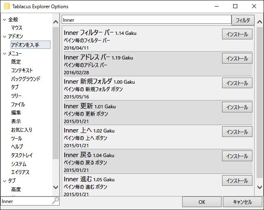
Task: Click the Inner アドレス バー title
Action: coord(87,57)
